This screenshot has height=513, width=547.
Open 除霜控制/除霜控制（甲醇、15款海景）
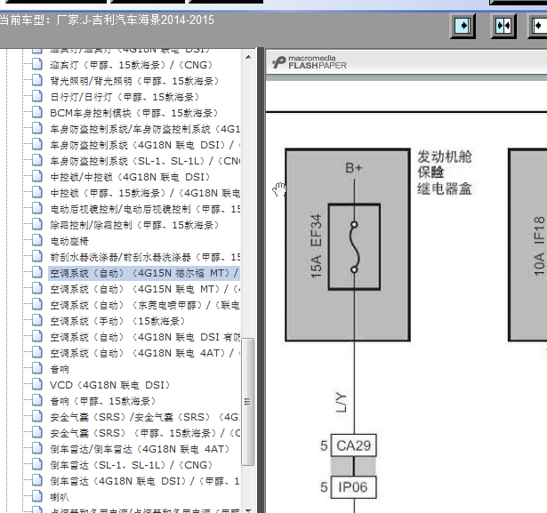[134, 226]
